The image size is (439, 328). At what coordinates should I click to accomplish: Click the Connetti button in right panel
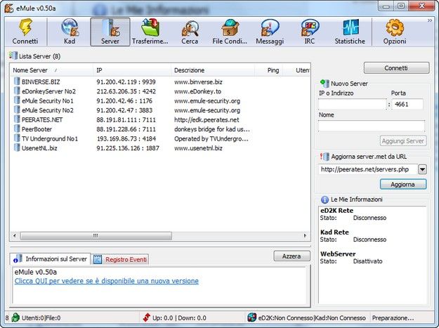[396, 68]
